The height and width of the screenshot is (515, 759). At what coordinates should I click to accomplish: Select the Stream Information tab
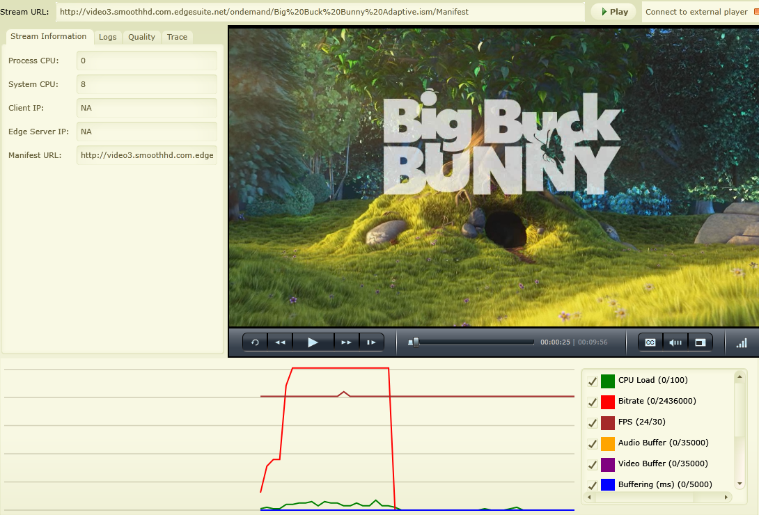(49, 36)
